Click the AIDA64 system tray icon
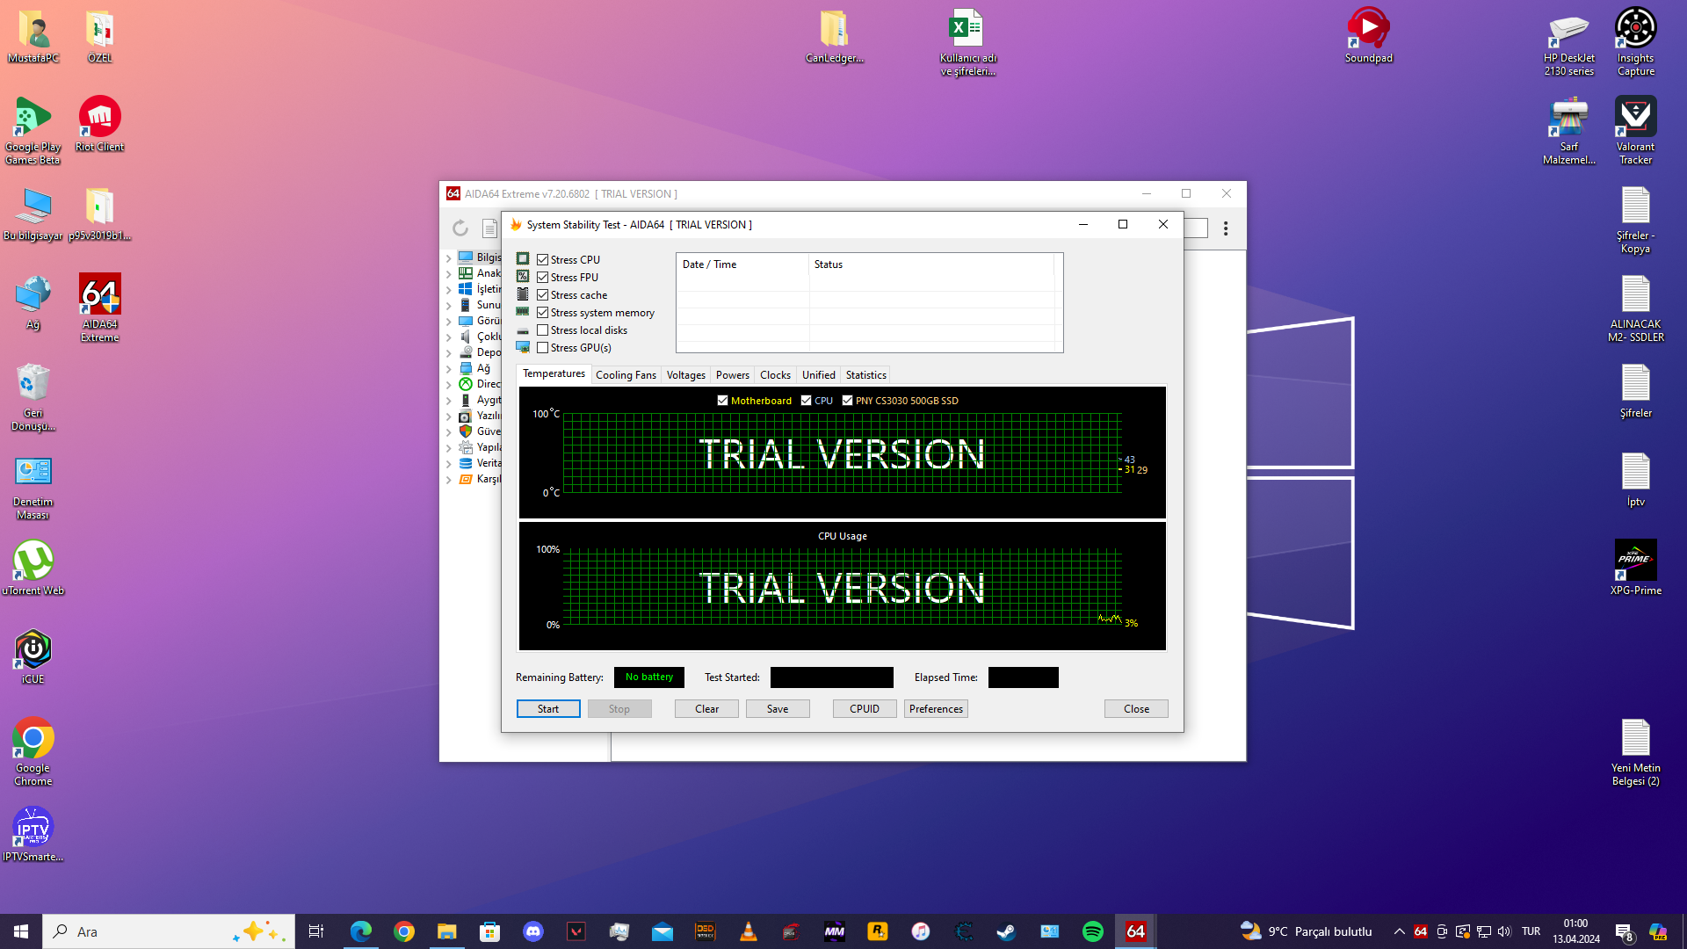This screenshot has height=949, width=1687. click(x=1421, y=931)
